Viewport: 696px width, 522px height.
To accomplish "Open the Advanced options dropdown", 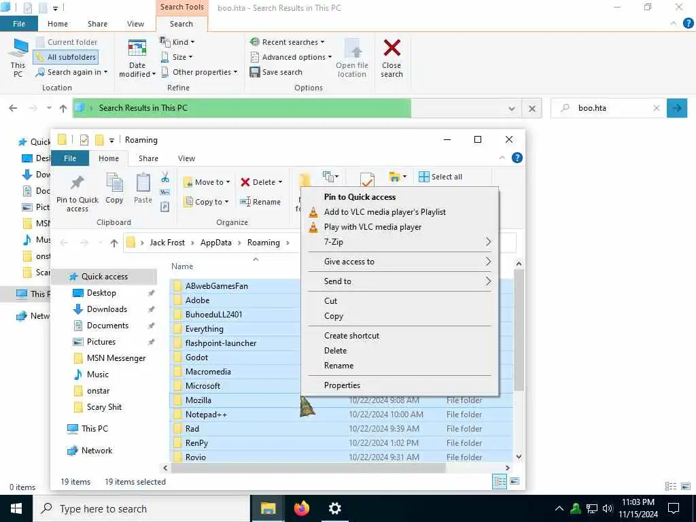I will click(291, 57).
